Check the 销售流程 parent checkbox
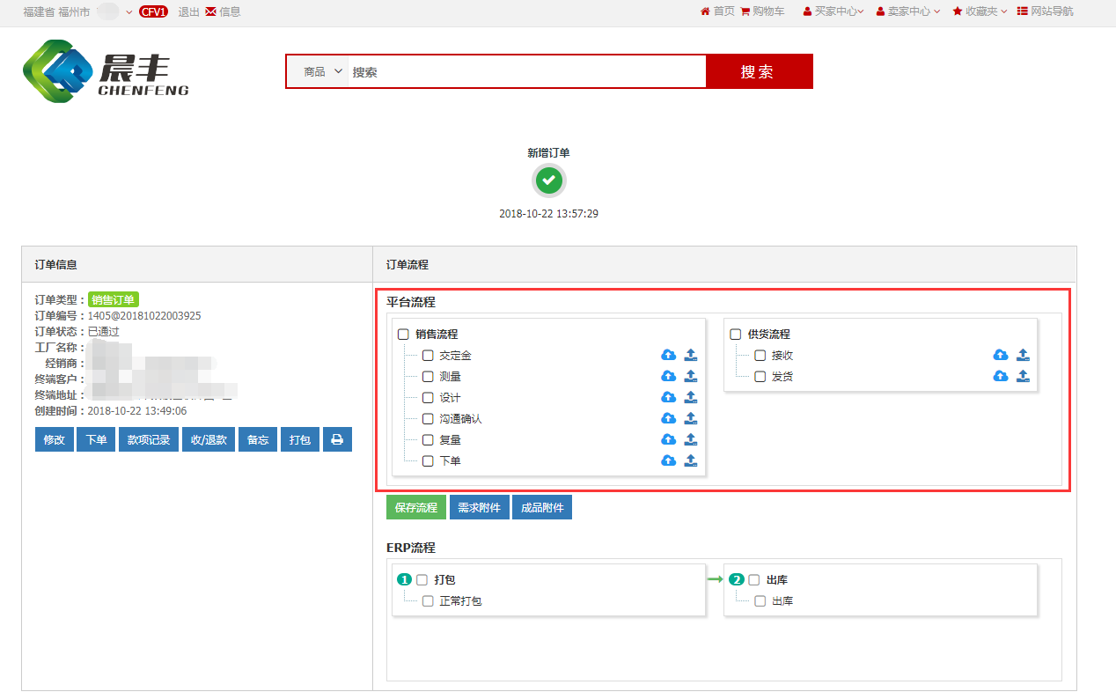 pos(404,335)
